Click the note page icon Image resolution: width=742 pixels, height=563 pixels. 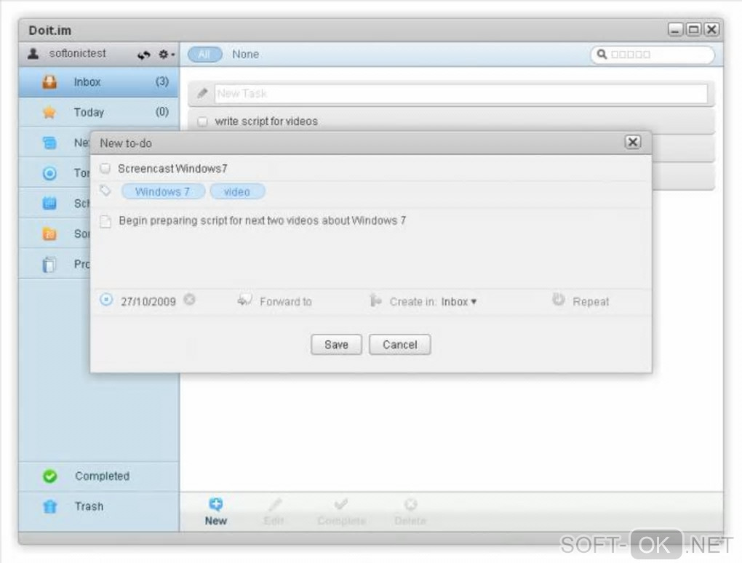pyautogui.click(x=105, y=221)
